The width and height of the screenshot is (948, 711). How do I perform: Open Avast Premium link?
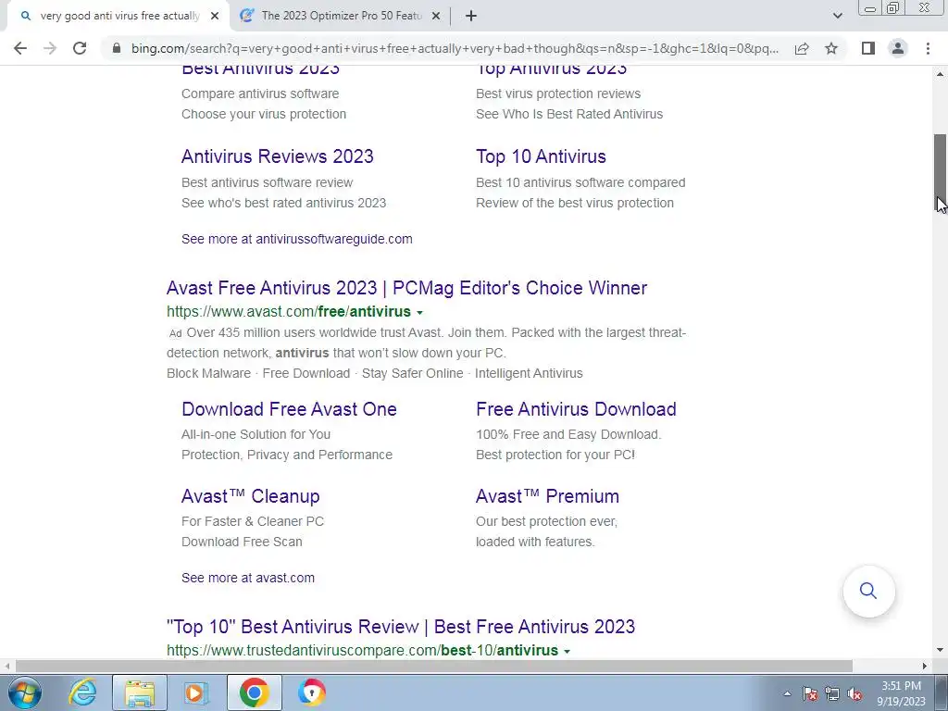547,496
